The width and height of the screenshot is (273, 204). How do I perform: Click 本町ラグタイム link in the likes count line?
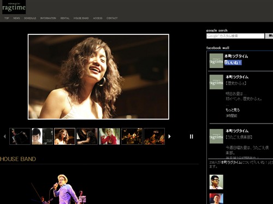(x=231, y=162)
